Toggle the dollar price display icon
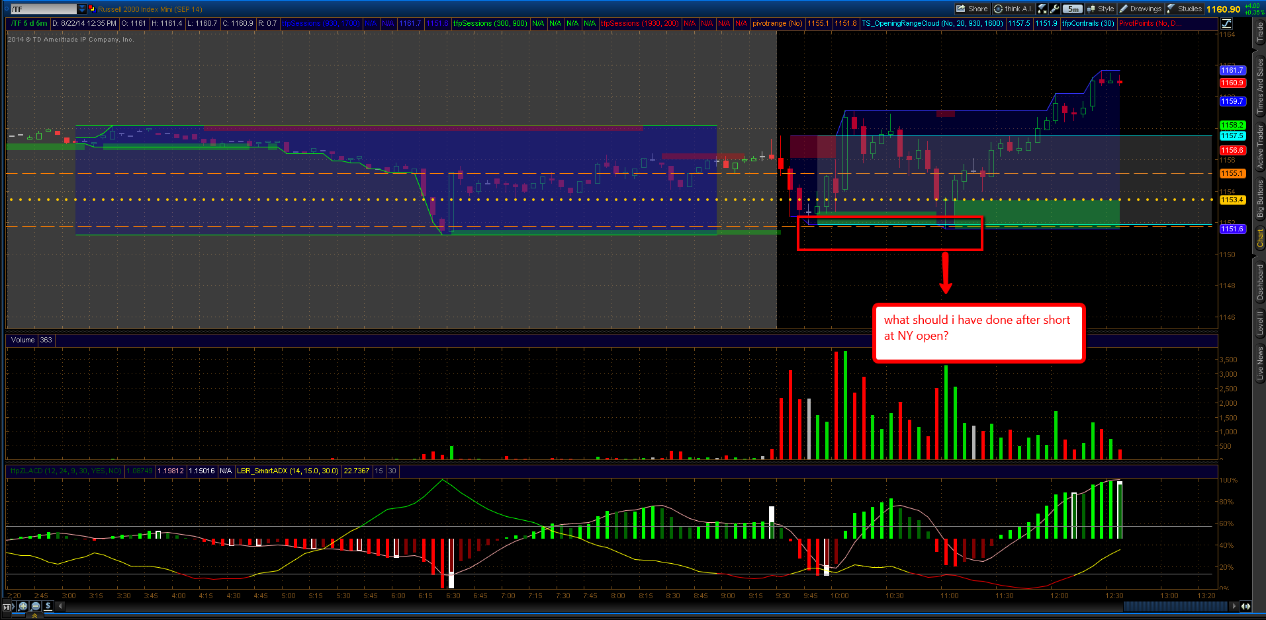 [48, 606]
